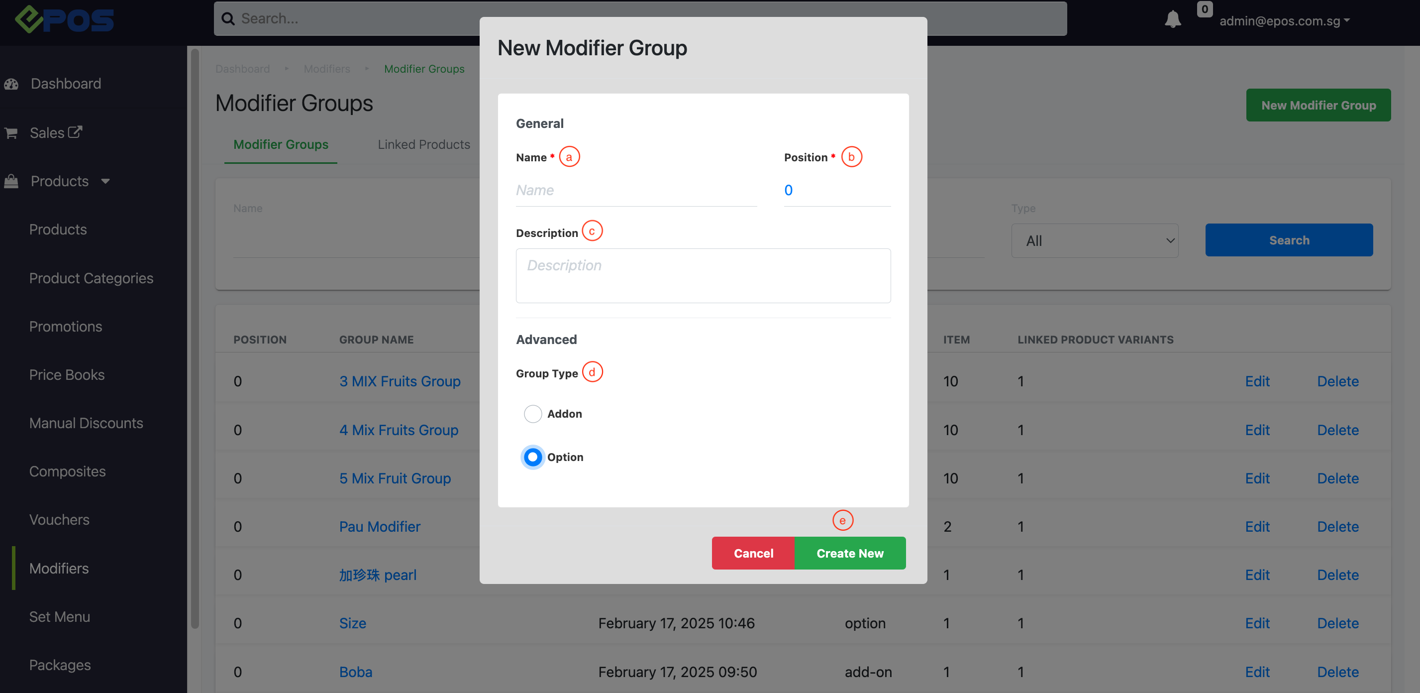
Task: Edit the 3 MIX Fruits Group row
Action: 1257,381
